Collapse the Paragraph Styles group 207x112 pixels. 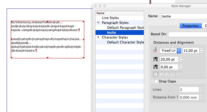coord(98,23)
